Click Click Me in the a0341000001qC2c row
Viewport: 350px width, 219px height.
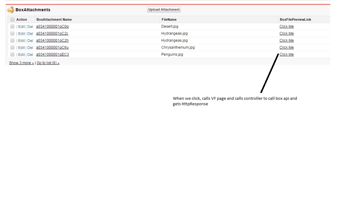pos(287,33)
